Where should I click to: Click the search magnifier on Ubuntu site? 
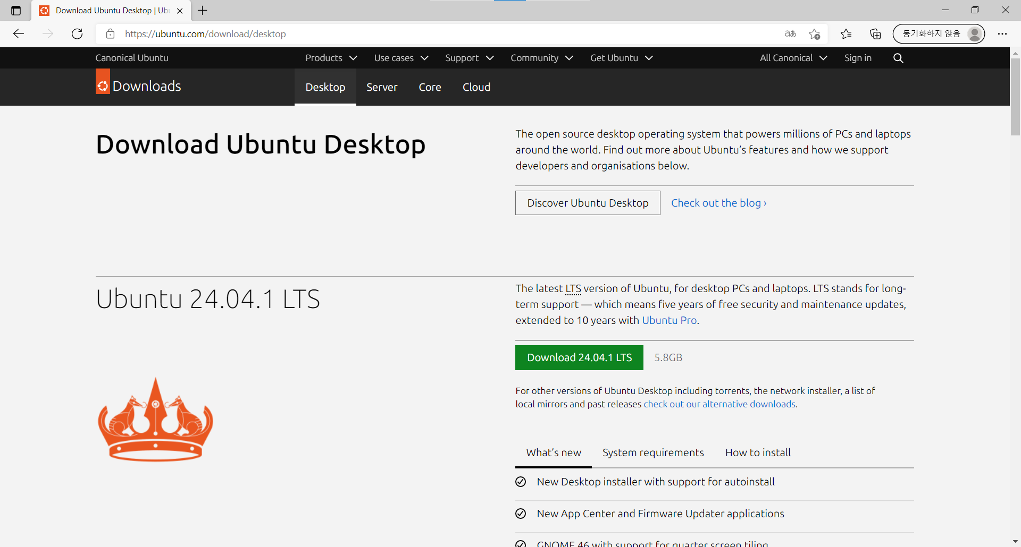(x=898, y=58)
